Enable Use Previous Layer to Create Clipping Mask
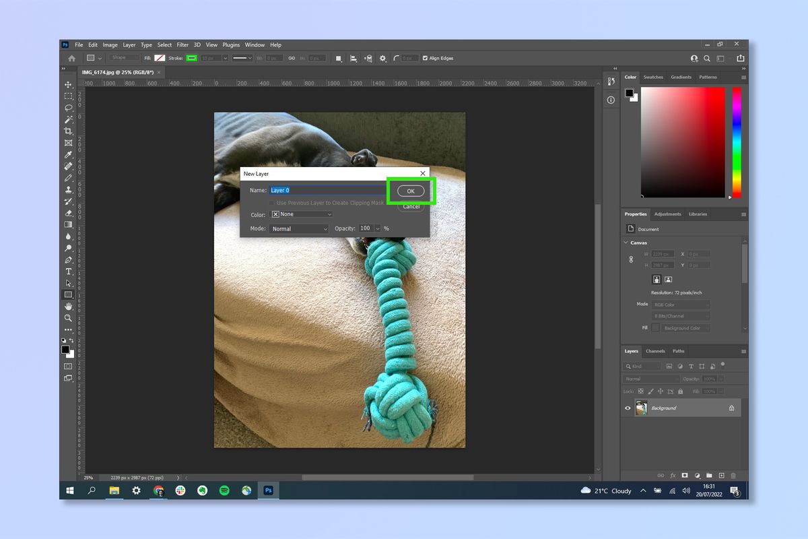This screenshot has height=539, width=808. [271, 202]
